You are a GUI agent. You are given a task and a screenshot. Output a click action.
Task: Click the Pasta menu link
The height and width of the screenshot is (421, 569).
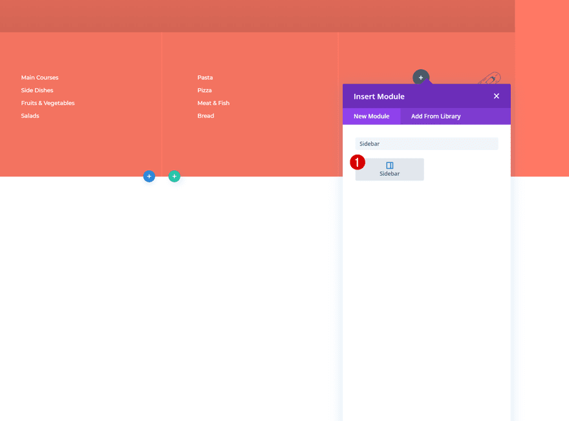[x=205, y=77]
